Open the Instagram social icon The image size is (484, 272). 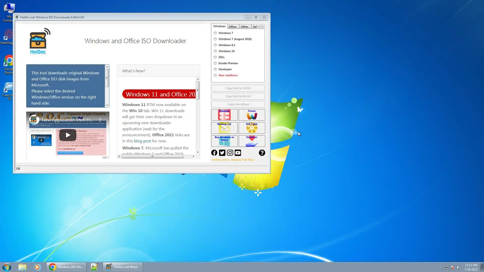tap(230, 153)
